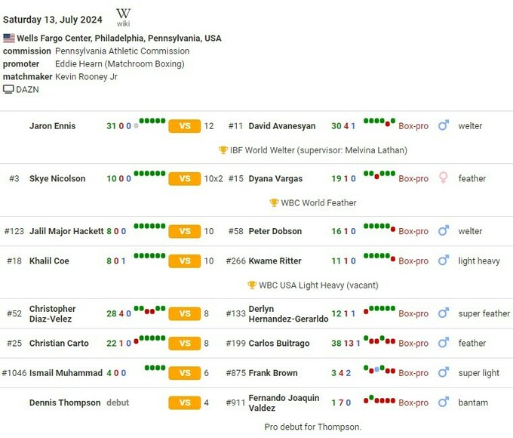Click the WBC World Feather trophy icon
513x438 pixels.
click(x=274, y=203)
